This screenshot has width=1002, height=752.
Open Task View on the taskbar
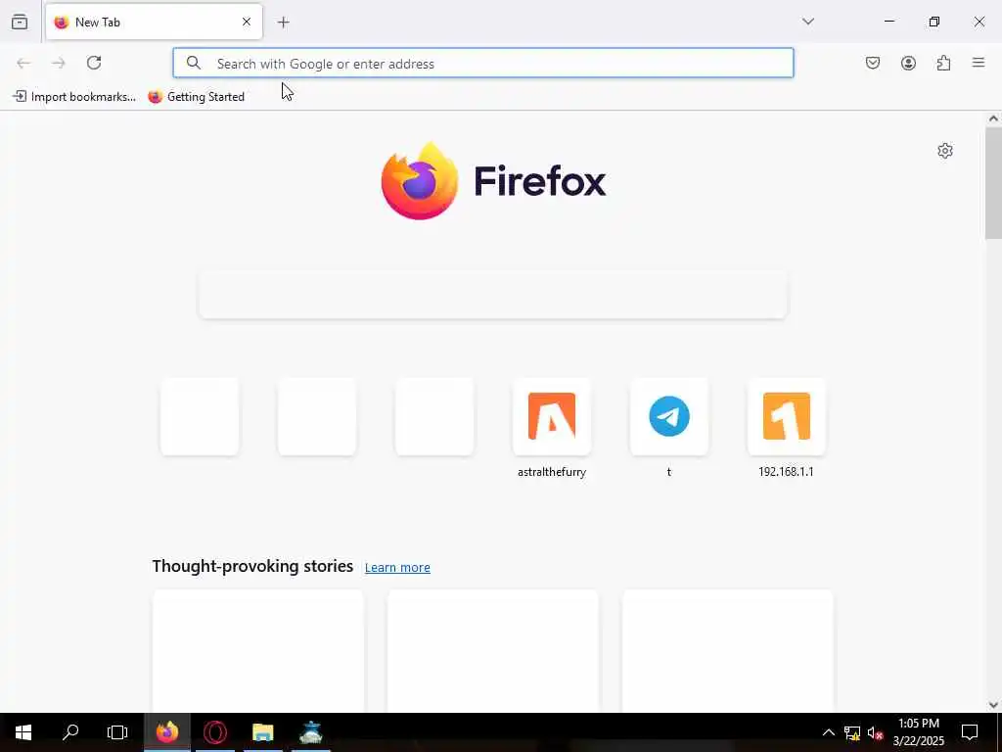(117, 732)
